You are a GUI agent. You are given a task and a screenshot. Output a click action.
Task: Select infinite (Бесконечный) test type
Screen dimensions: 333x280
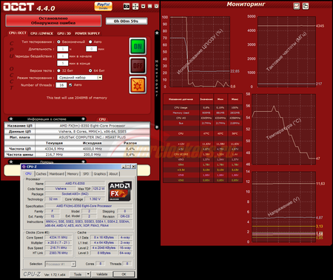[x=58, y=41]
